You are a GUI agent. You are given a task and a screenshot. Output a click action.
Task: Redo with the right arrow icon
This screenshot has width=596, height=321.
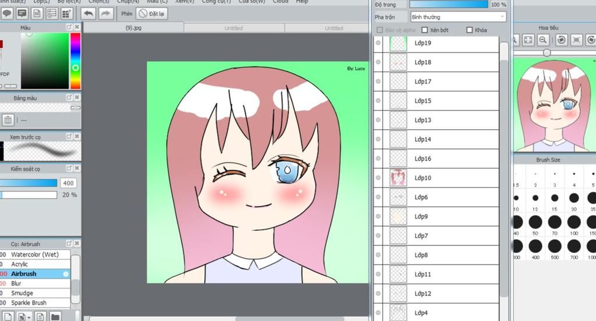tap(106, 14)
